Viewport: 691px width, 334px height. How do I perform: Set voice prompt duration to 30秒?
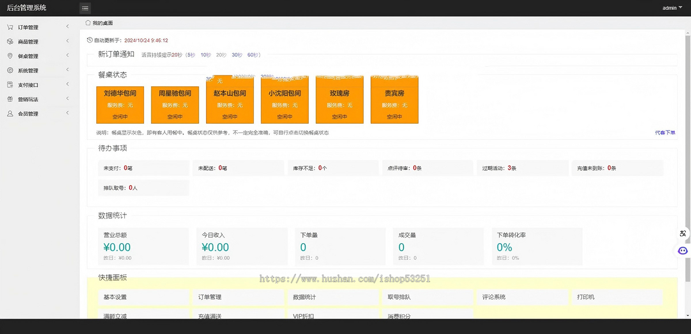coord(237,55)
